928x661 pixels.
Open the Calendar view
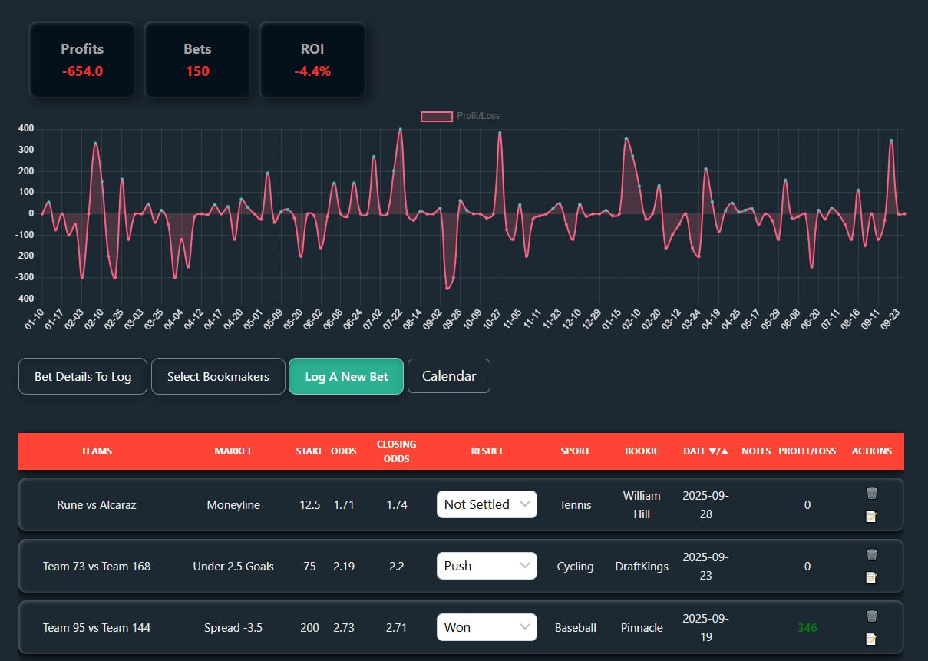pyautogui.click(x=448, y=376)
